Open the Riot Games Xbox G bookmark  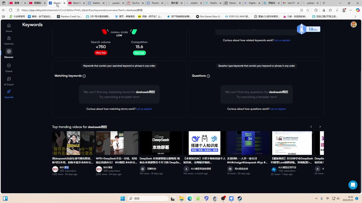tap(208, 16)
